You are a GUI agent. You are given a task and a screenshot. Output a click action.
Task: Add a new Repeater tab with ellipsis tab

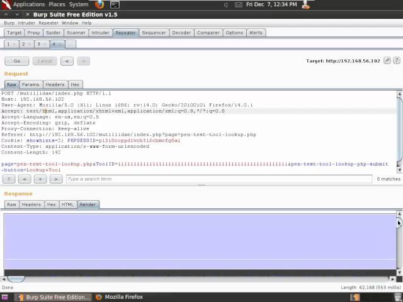click(71, 44)
